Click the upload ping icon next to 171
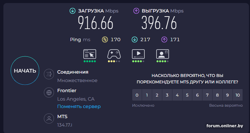Viewport: 250px width, 133px height. click(x=164, y=39)
